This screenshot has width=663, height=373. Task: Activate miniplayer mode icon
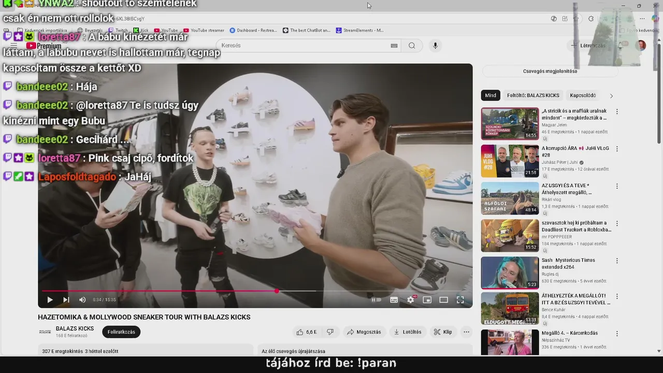click(427, 299)
